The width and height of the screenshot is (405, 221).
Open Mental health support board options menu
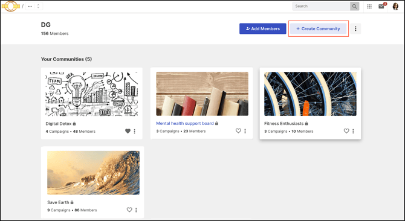pos(245,131)
